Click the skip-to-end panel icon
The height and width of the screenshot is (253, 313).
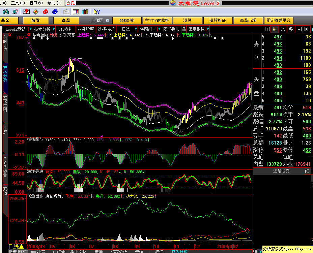(307, 29)
